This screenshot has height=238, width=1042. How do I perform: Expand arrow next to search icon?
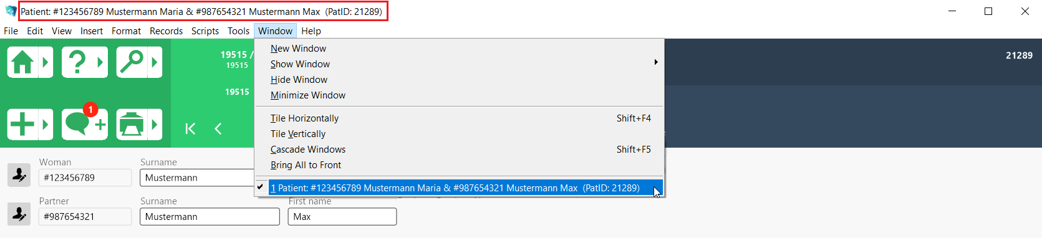(x=155, y=62)
